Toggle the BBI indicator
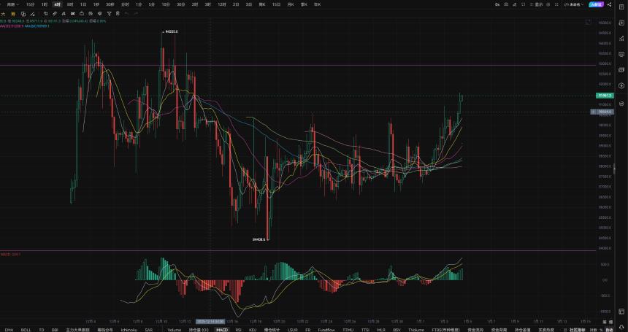Viewport: 628px width, 332px height. pyautogui.click(x=55, y=330)
